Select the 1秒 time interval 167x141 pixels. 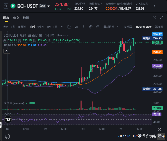(x=13, y=27)
